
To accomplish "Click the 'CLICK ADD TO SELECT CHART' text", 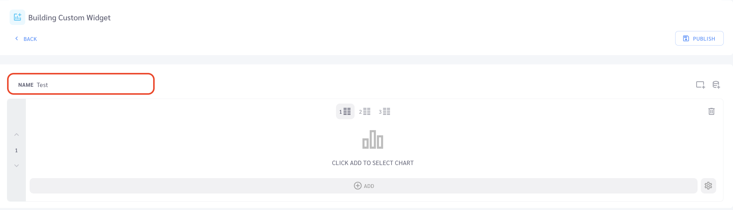I will [x=373, y=163].
